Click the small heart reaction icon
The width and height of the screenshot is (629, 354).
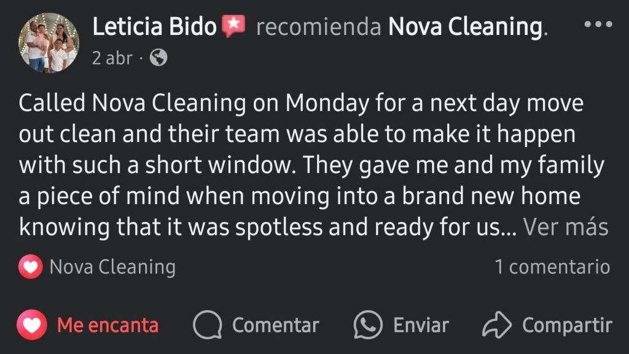click(x=30, y=267)
